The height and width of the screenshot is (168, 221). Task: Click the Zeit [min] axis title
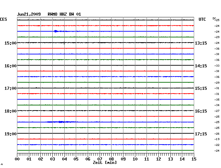click(x=105, y=163)
